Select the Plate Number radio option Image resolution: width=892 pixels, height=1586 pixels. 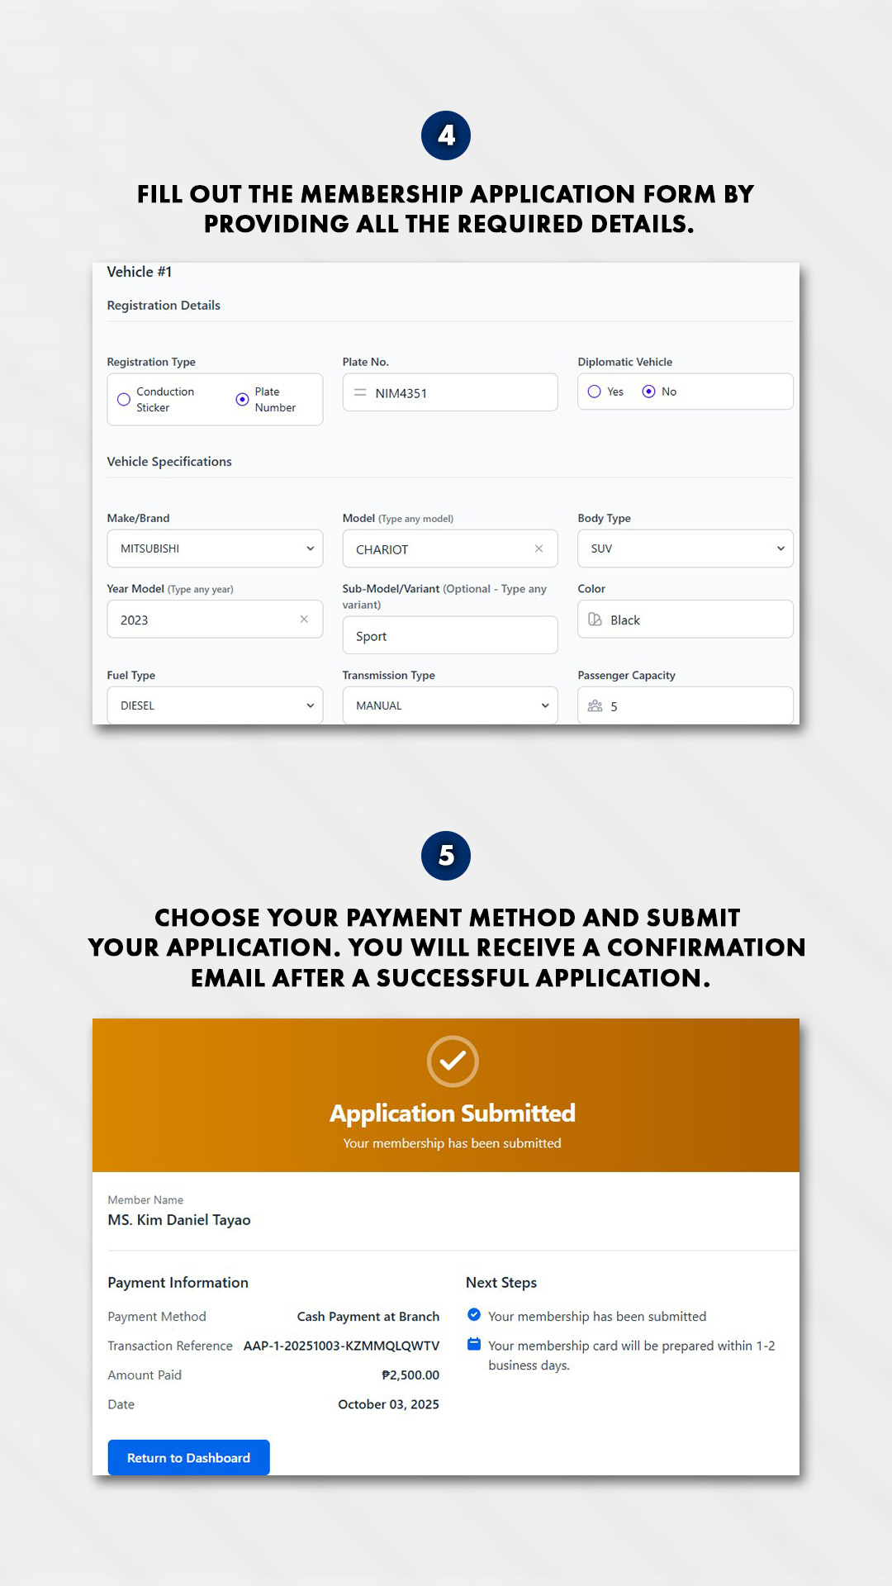click(243, 400)
